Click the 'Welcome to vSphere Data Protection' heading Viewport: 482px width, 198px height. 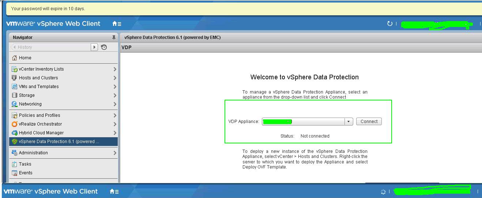point(304,77)
